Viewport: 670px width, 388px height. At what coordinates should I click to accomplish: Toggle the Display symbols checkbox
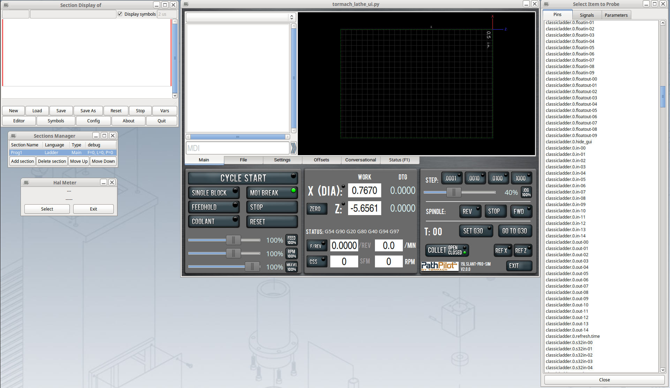point(120,14)
